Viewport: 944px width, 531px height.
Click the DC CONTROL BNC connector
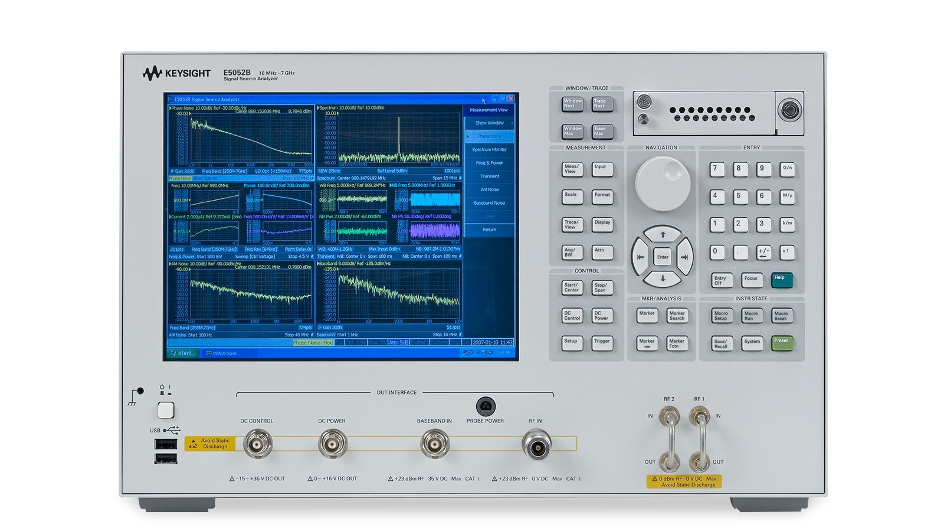point(257,444)
